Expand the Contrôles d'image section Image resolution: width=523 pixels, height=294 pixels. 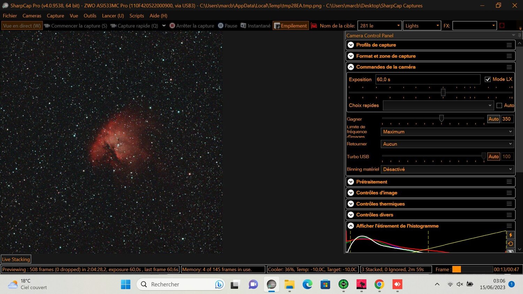pos(351,193)
